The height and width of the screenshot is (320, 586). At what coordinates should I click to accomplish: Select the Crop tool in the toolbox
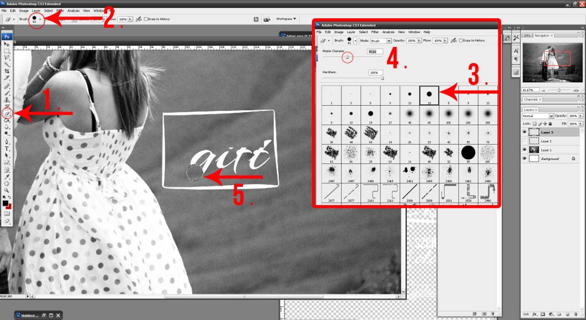coord(7,71)
